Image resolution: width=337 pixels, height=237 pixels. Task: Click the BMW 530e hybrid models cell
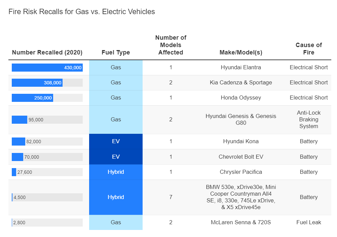pyautogui.click(x=241, y=197)
